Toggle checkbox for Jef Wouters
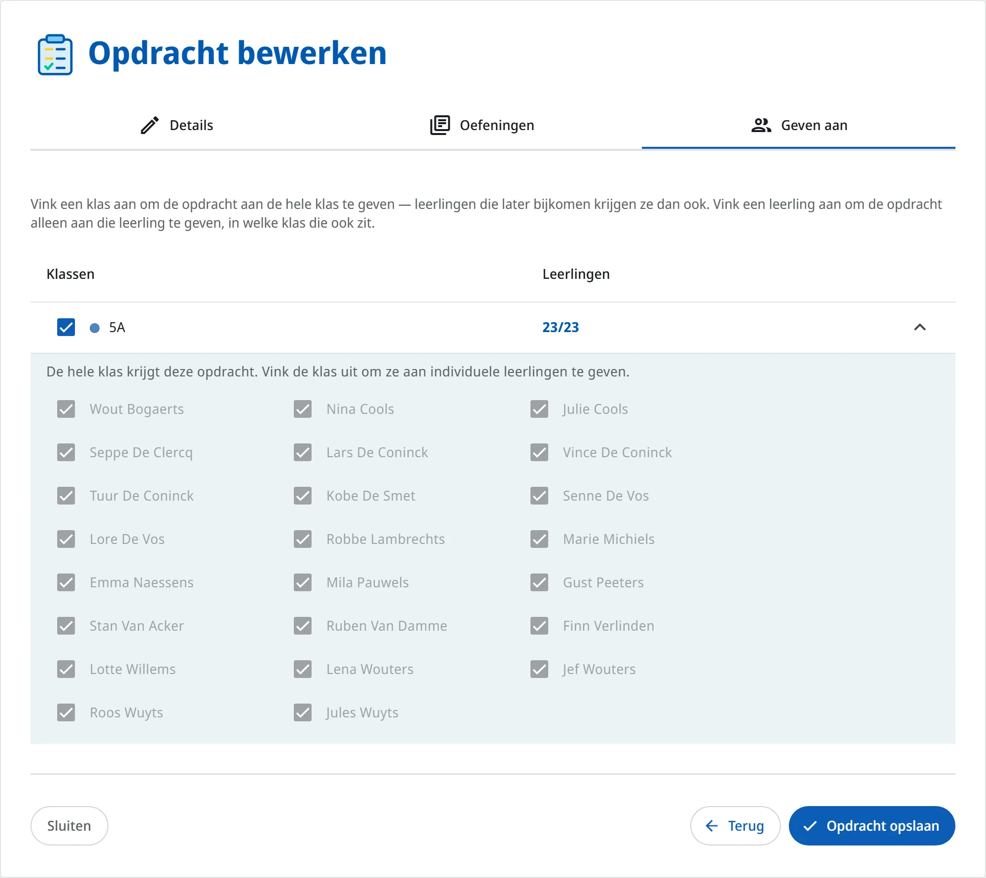This screenshot has width=986, height=878. pyautogui.click(x=539, y=669)
